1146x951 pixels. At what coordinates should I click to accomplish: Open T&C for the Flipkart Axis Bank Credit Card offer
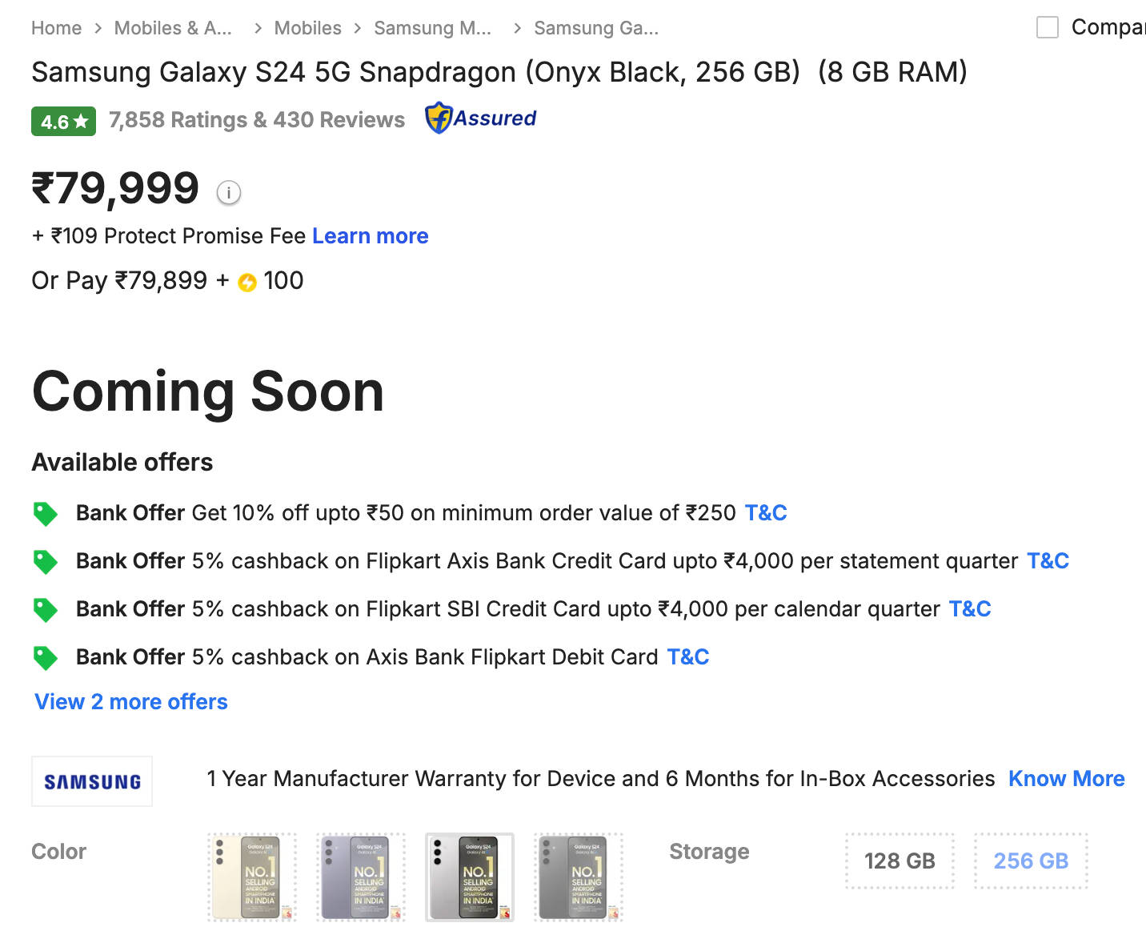click(1048, 561)
